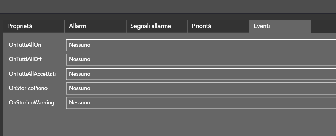Open the OnStoricoWarning event dropdown

(x=201, y=103)
